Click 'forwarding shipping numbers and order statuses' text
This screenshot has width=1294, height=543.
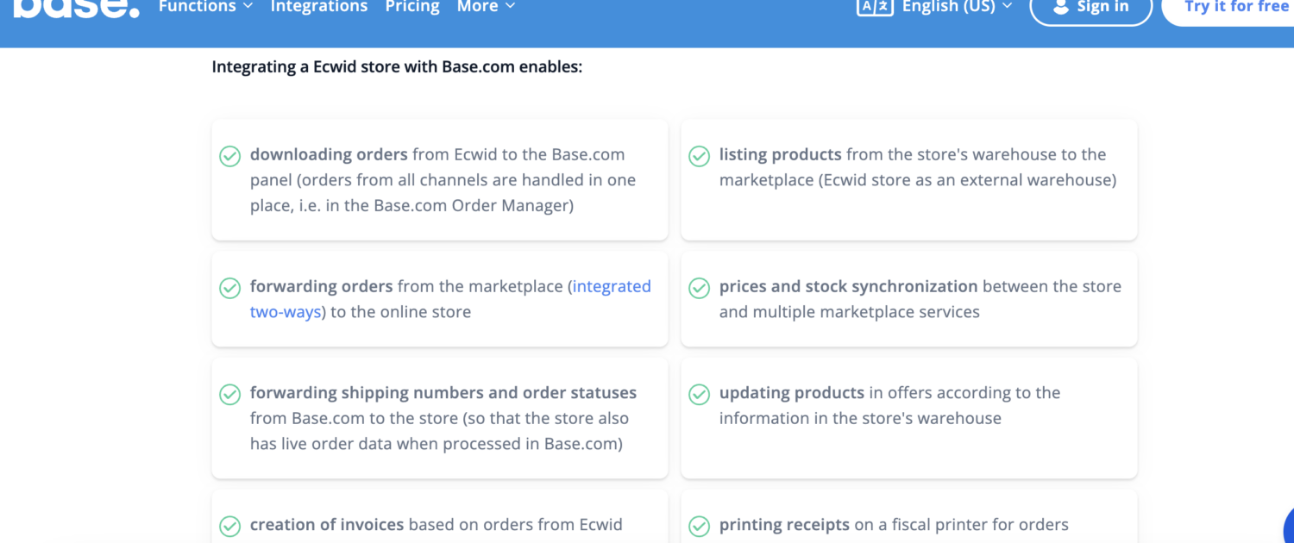click(443, 392)
